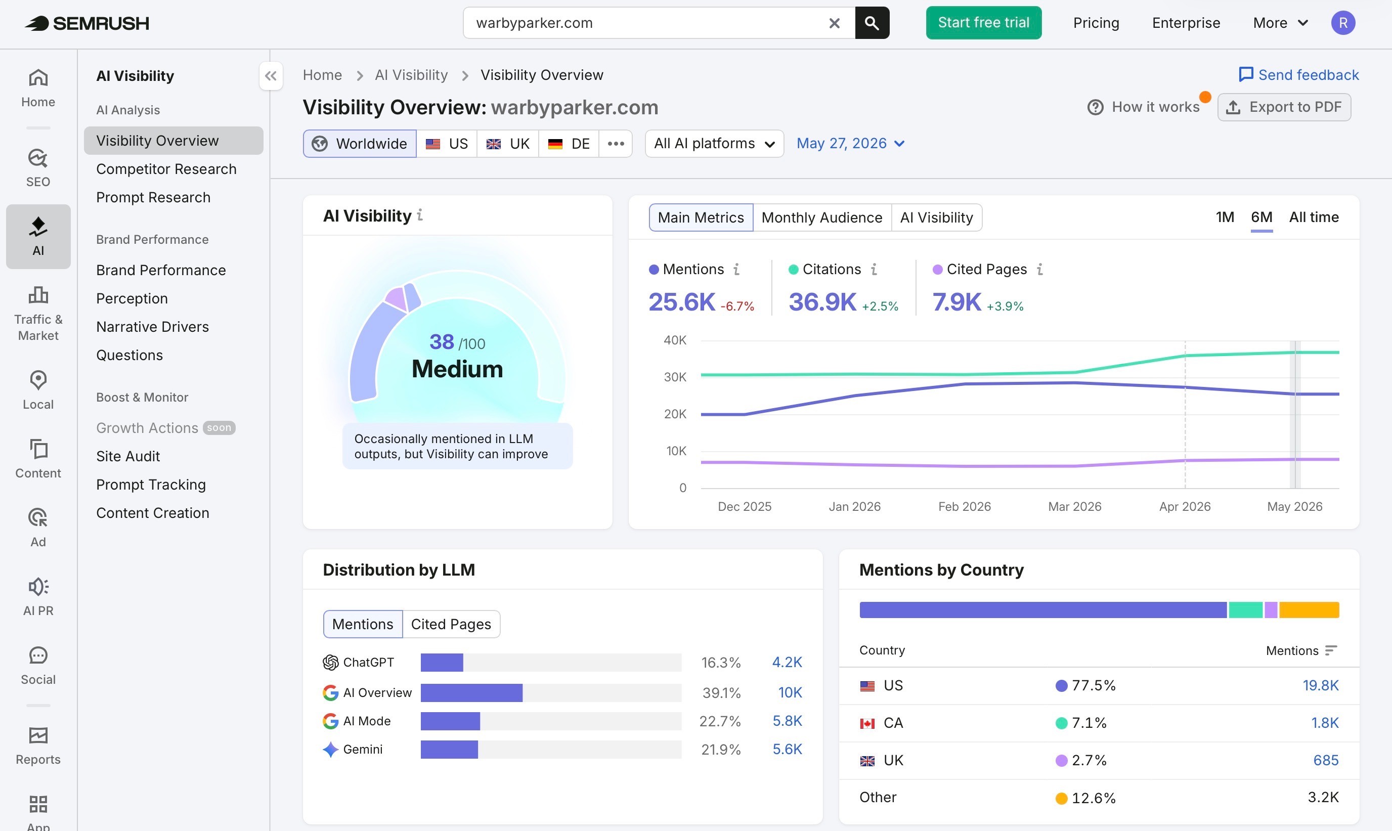Open the Ad sidebar section
Screen dimensions: 1392x831
(x=38, y=528)
